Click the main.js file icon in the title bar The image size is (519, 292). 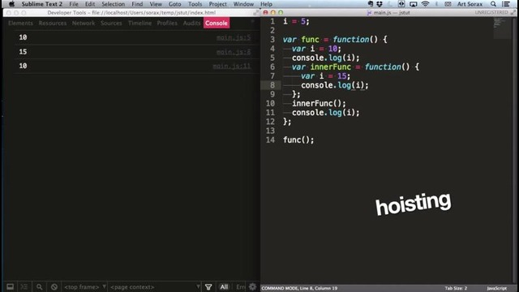(x=369, y=13)
